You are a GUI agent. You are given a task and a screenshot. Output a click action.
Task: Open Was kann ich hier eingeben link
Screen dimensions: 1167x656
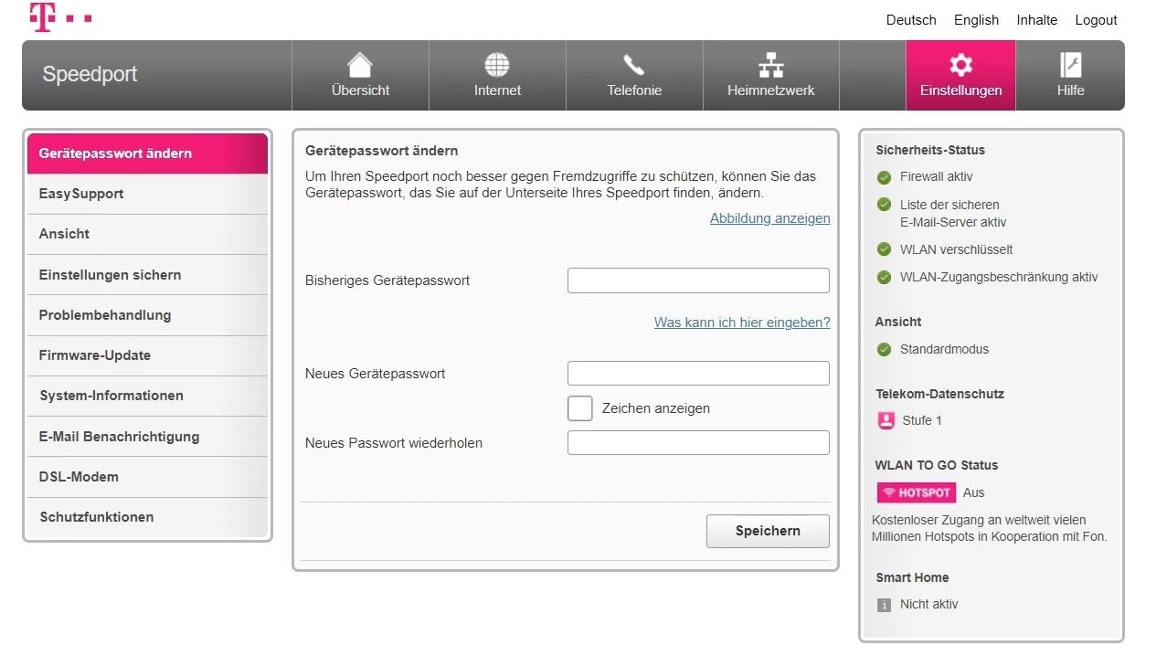pyautogui.click(x=742, y=323)
